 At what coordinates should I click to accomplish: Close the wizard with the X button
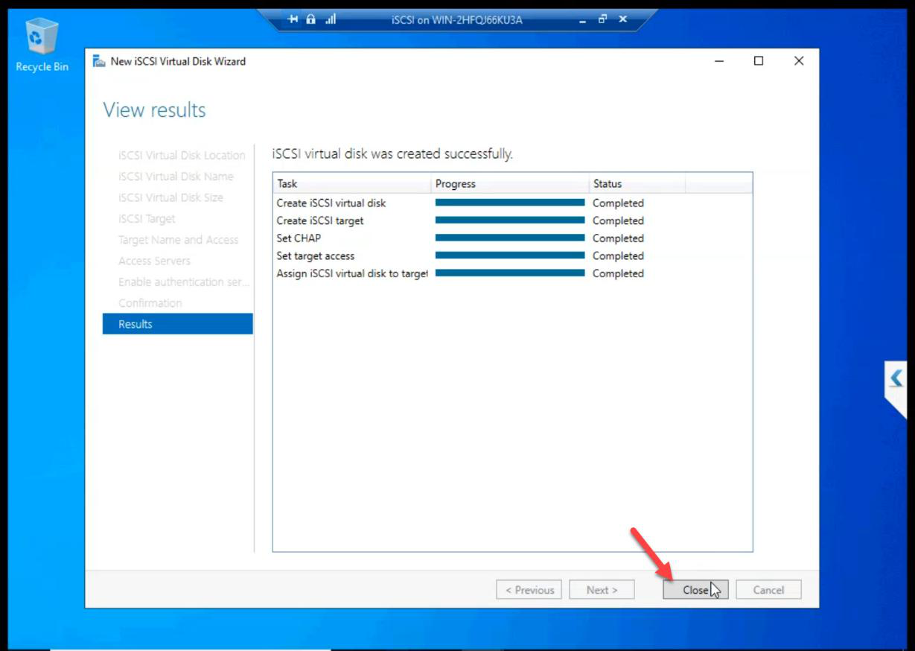click(799, 61)
